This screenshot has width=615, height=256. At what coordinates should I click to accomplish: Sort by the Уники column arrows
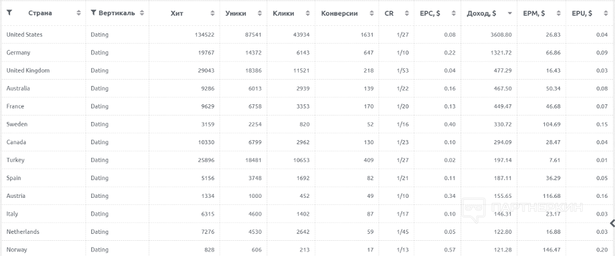[x=259, y=13]
